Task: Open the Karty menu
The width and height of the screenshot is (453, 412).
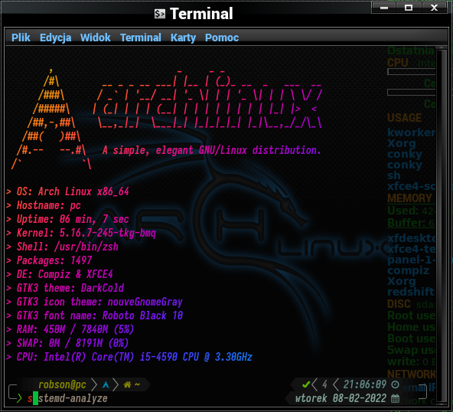Action: coord(183,38)
